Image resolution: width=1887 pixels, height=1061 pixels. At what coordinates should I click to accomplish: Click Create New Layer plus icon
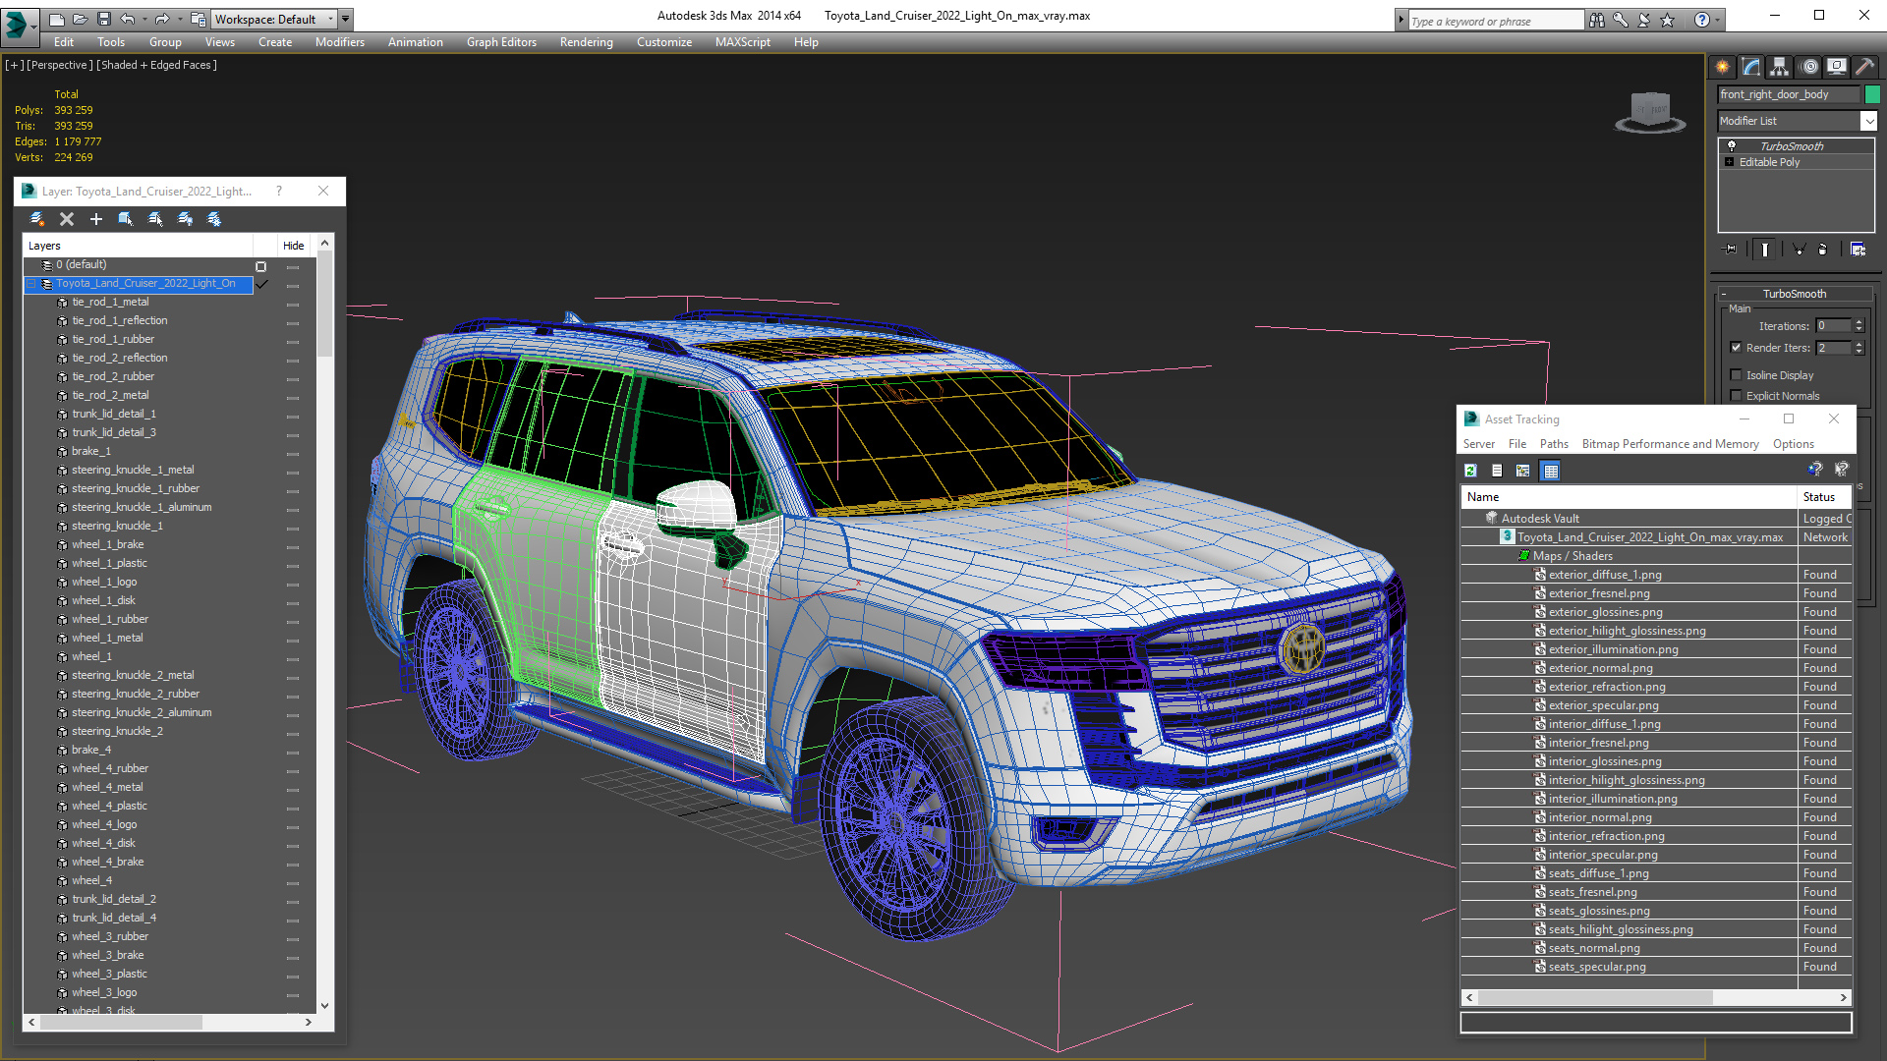96,219
